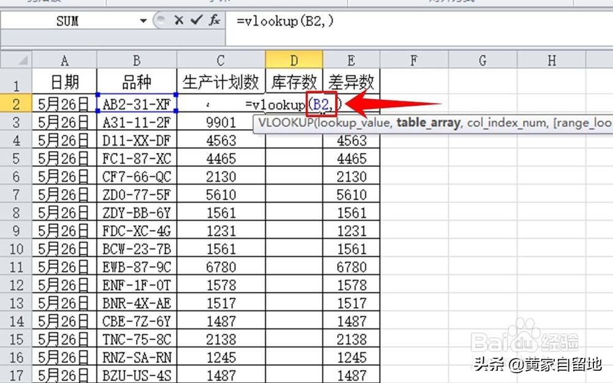The height and width of the screenshot is (383, 613).
Task: Click table_array in the VLOOKUP tooltip
Action: [x=428, y=123]
